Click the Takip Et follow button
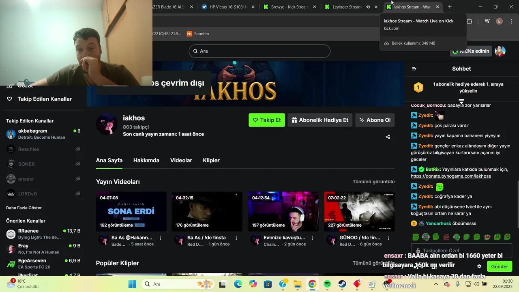This screenshot has height=292, width=519. [267, 120]
